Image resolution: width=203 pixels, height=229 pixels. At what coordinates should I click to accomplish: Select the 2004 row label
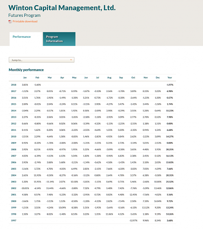[x=14, y=176]
